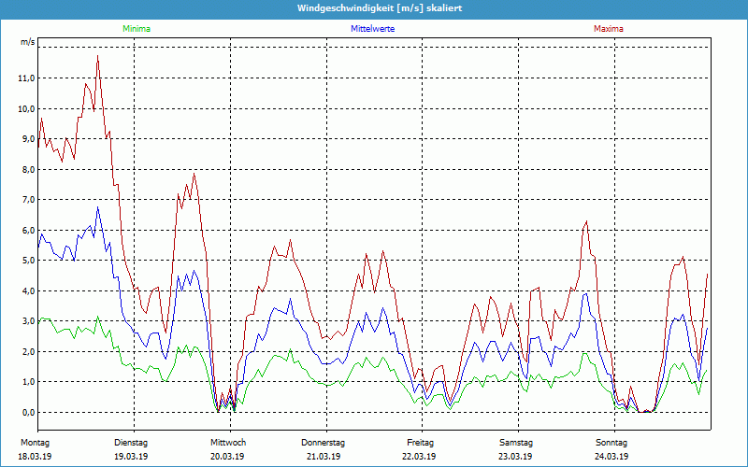Click the "Montag" day label
The height and width of the screenshot is (467, 748).
point(35,443)
